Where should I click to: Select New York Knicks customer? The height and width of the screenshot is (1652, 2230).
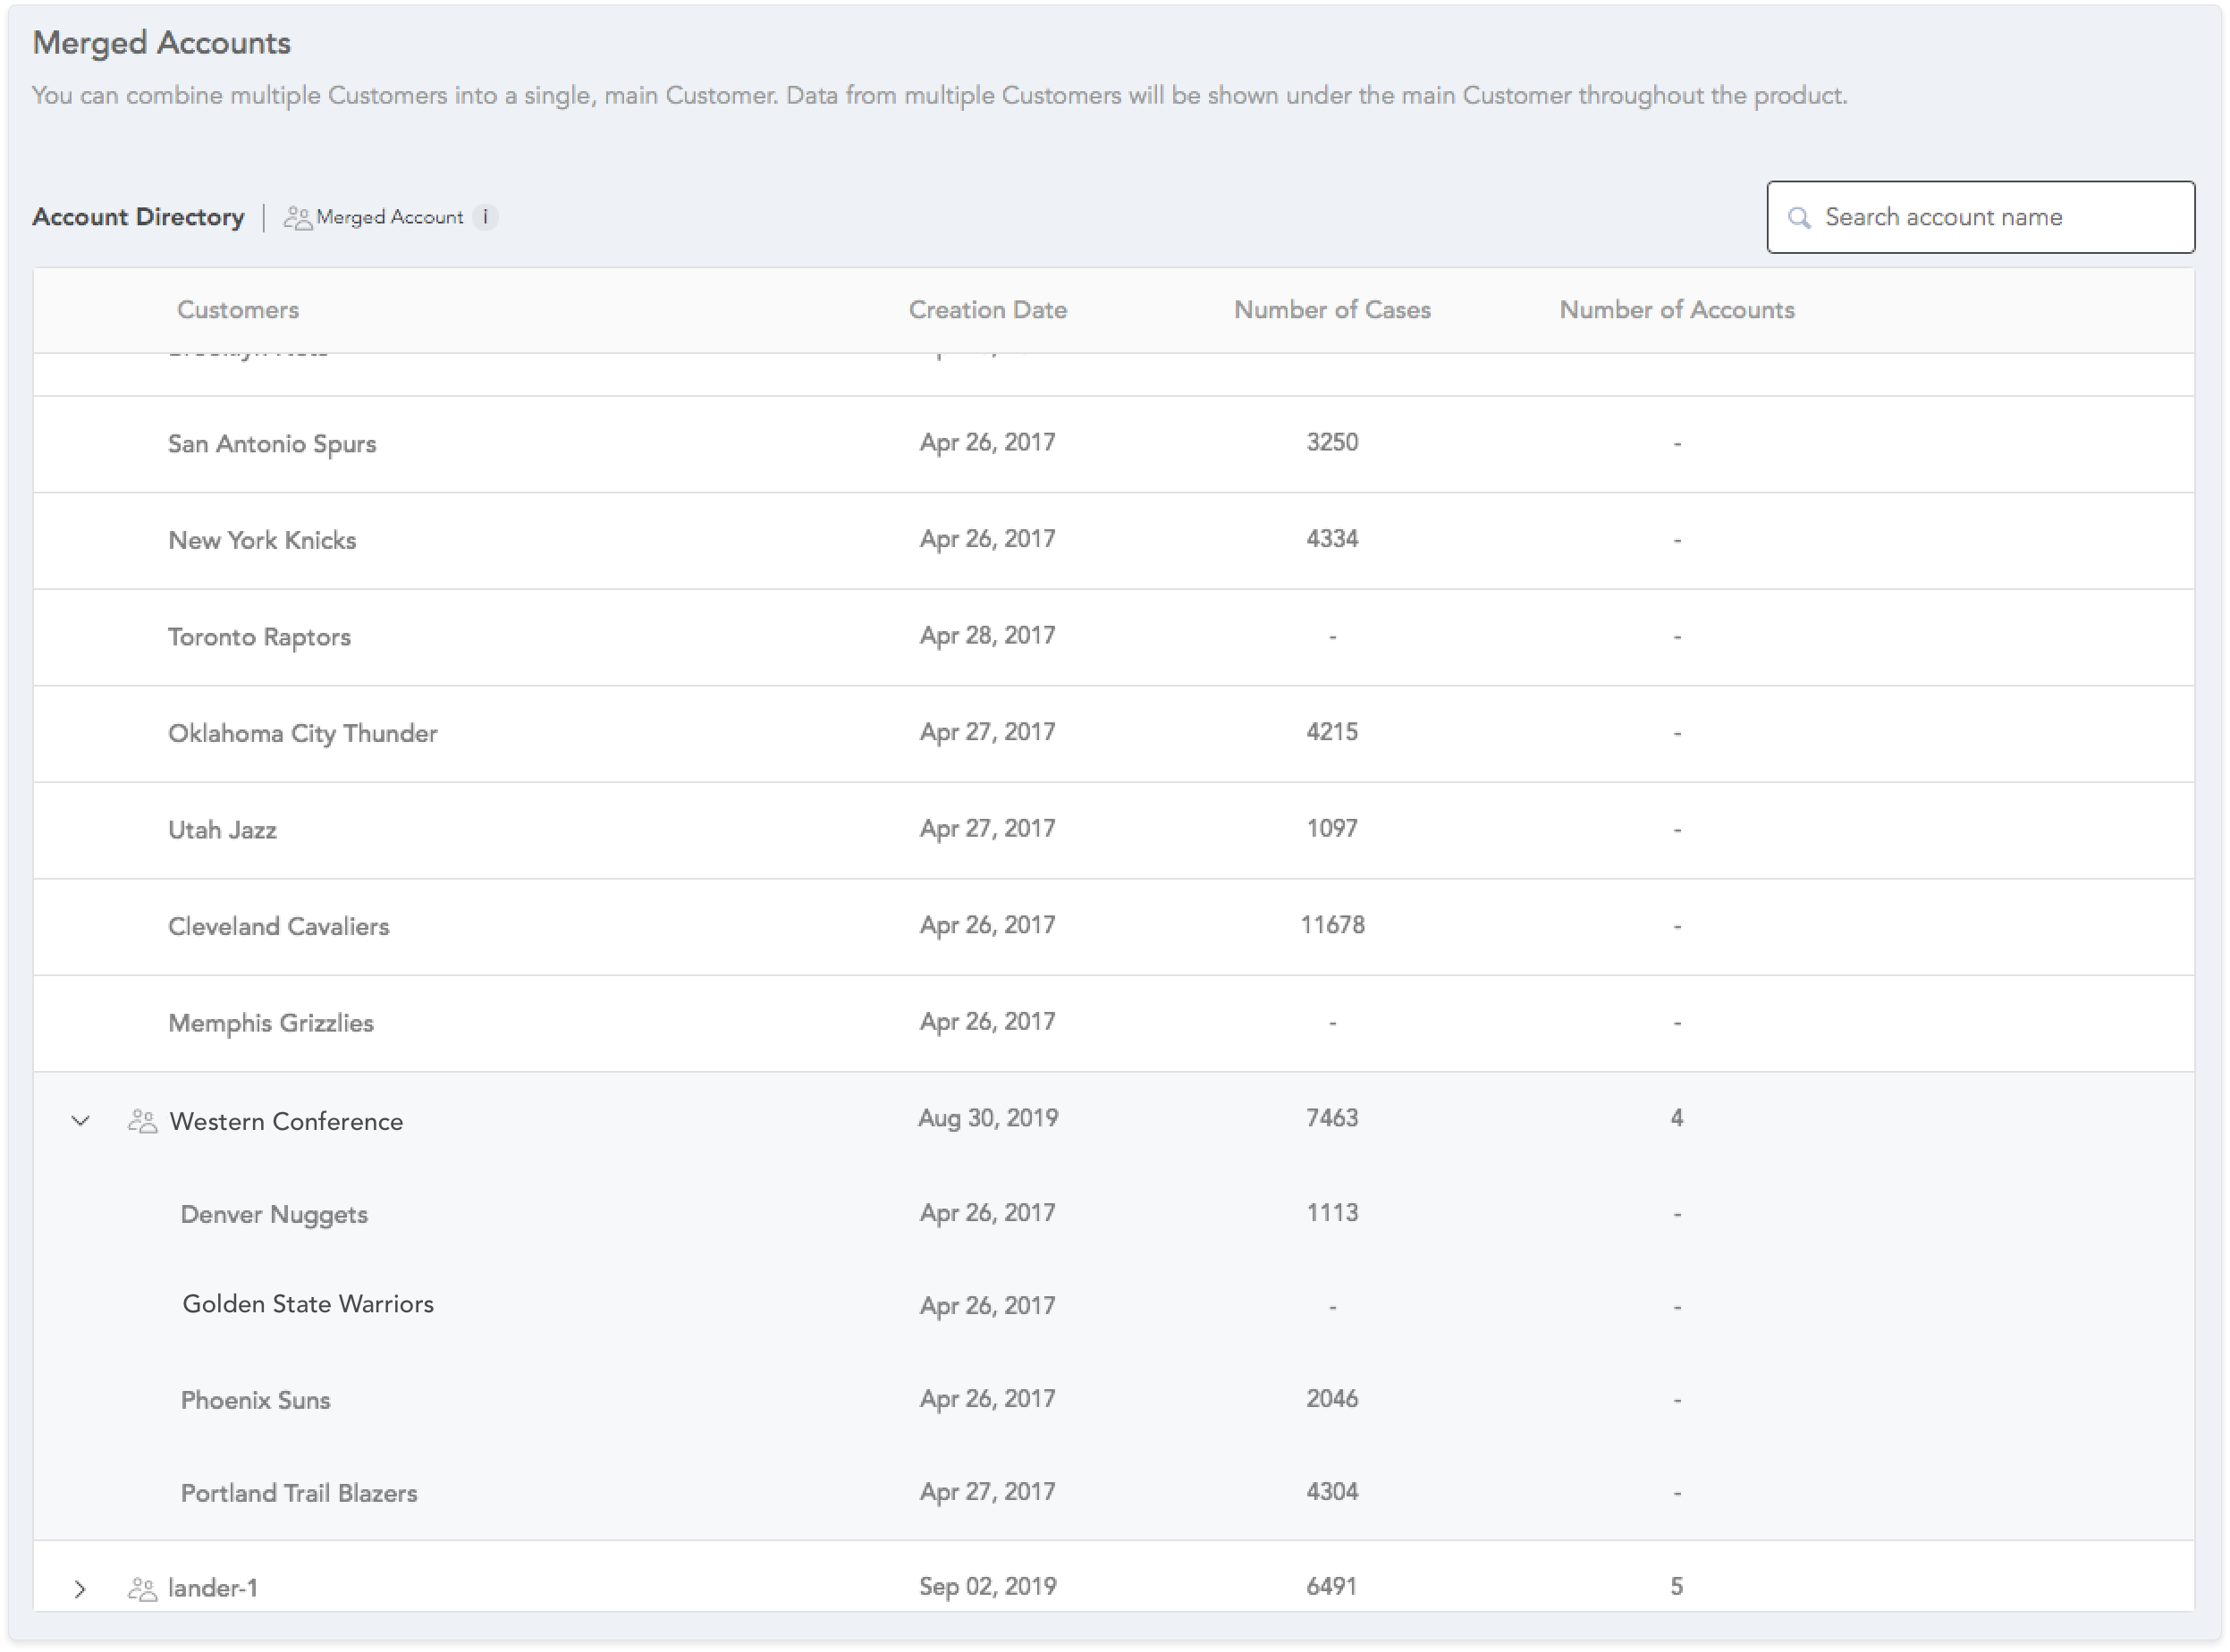pyautogui.click(x=262, y=540)
